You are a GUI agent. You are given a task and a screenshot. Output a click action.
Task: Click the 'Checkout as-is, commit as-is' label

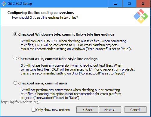coord(43,83)
